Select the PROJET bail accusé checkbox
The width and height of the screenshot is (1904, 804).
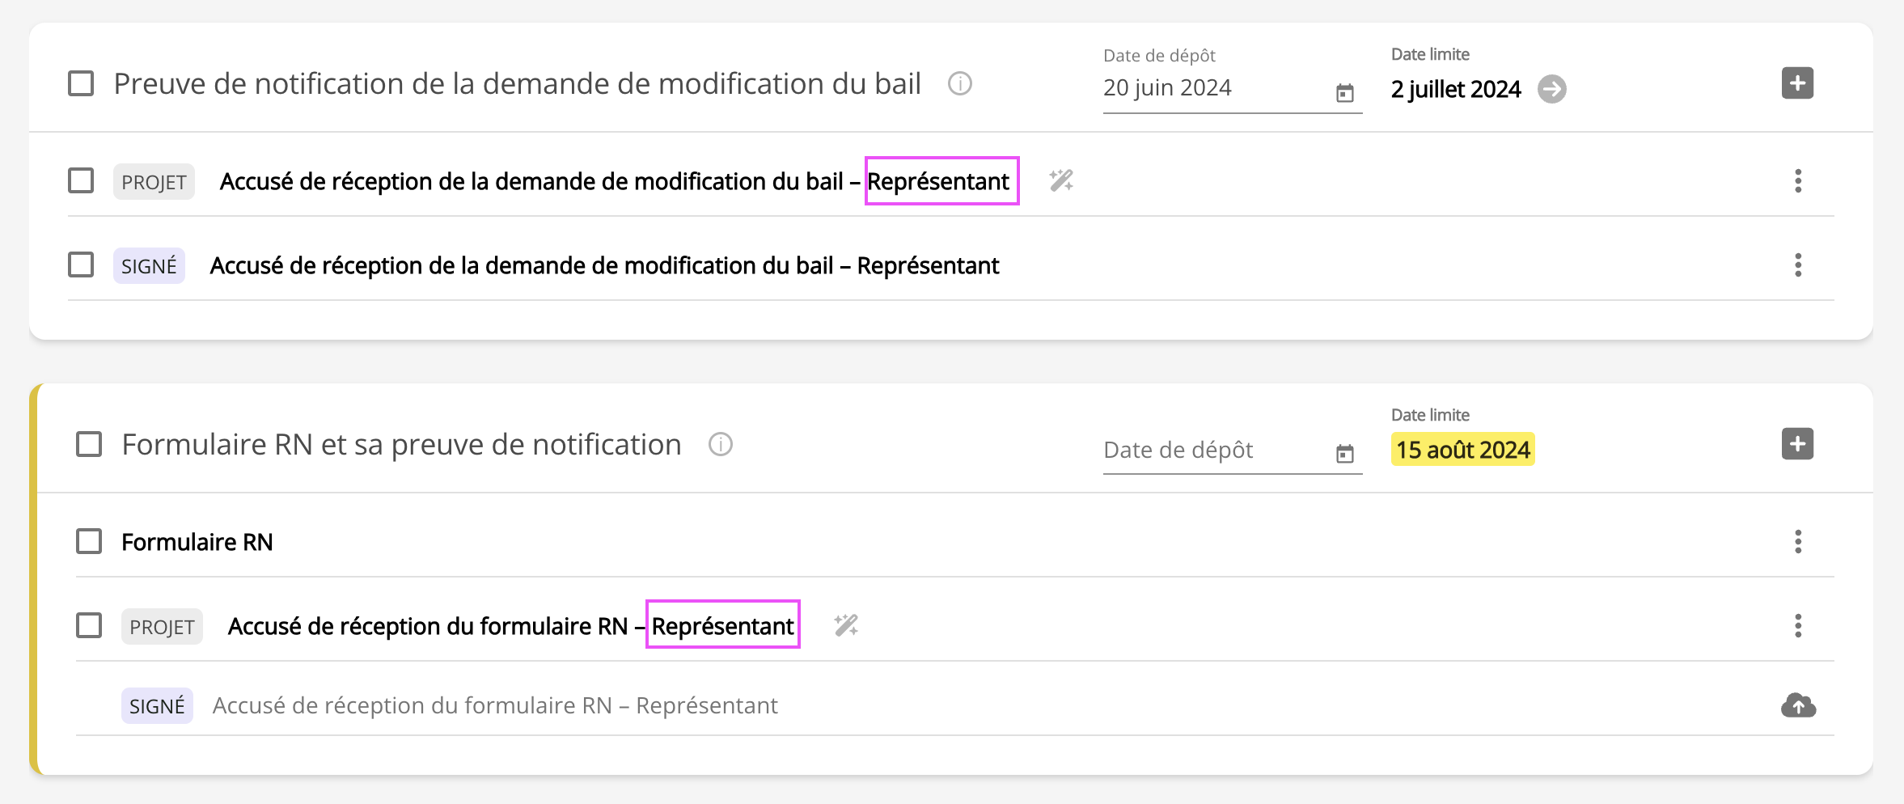pyautogui.click(x=81, y=180)
